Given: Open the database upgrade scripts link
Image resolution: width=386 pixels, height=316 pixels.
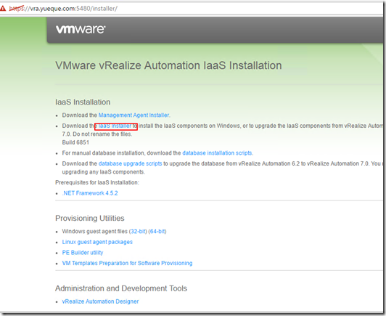Looking at the screenshot, I should click(x=130, y=163).
